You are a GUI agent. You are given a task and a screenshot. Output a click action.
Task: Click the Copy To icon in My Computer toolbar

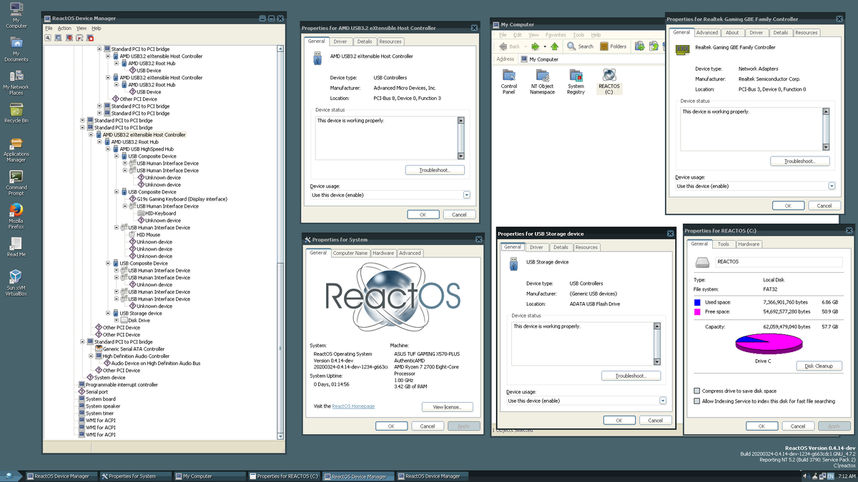point(652,46)
